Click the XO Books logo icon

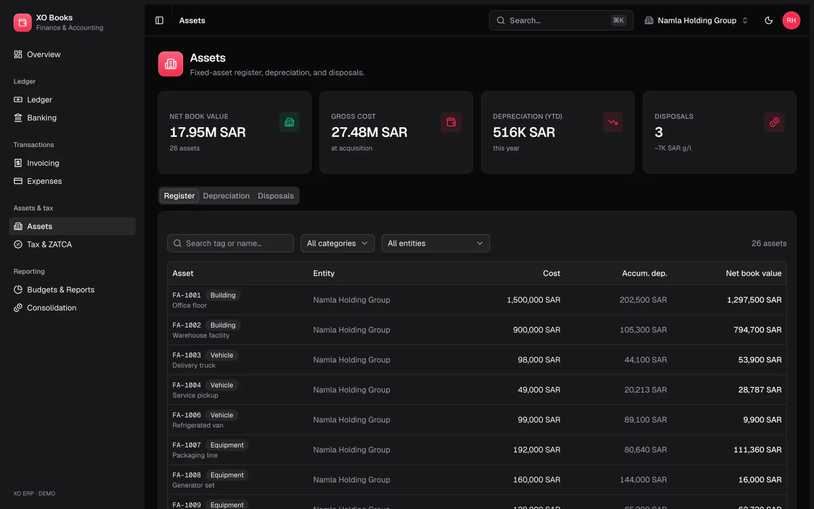coord(22,22)
